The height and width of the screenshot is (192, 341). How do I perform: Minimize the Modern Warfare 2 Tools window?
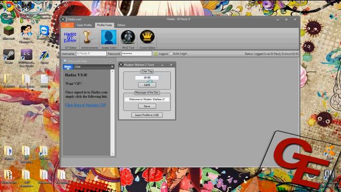click(x=162, y=65)
